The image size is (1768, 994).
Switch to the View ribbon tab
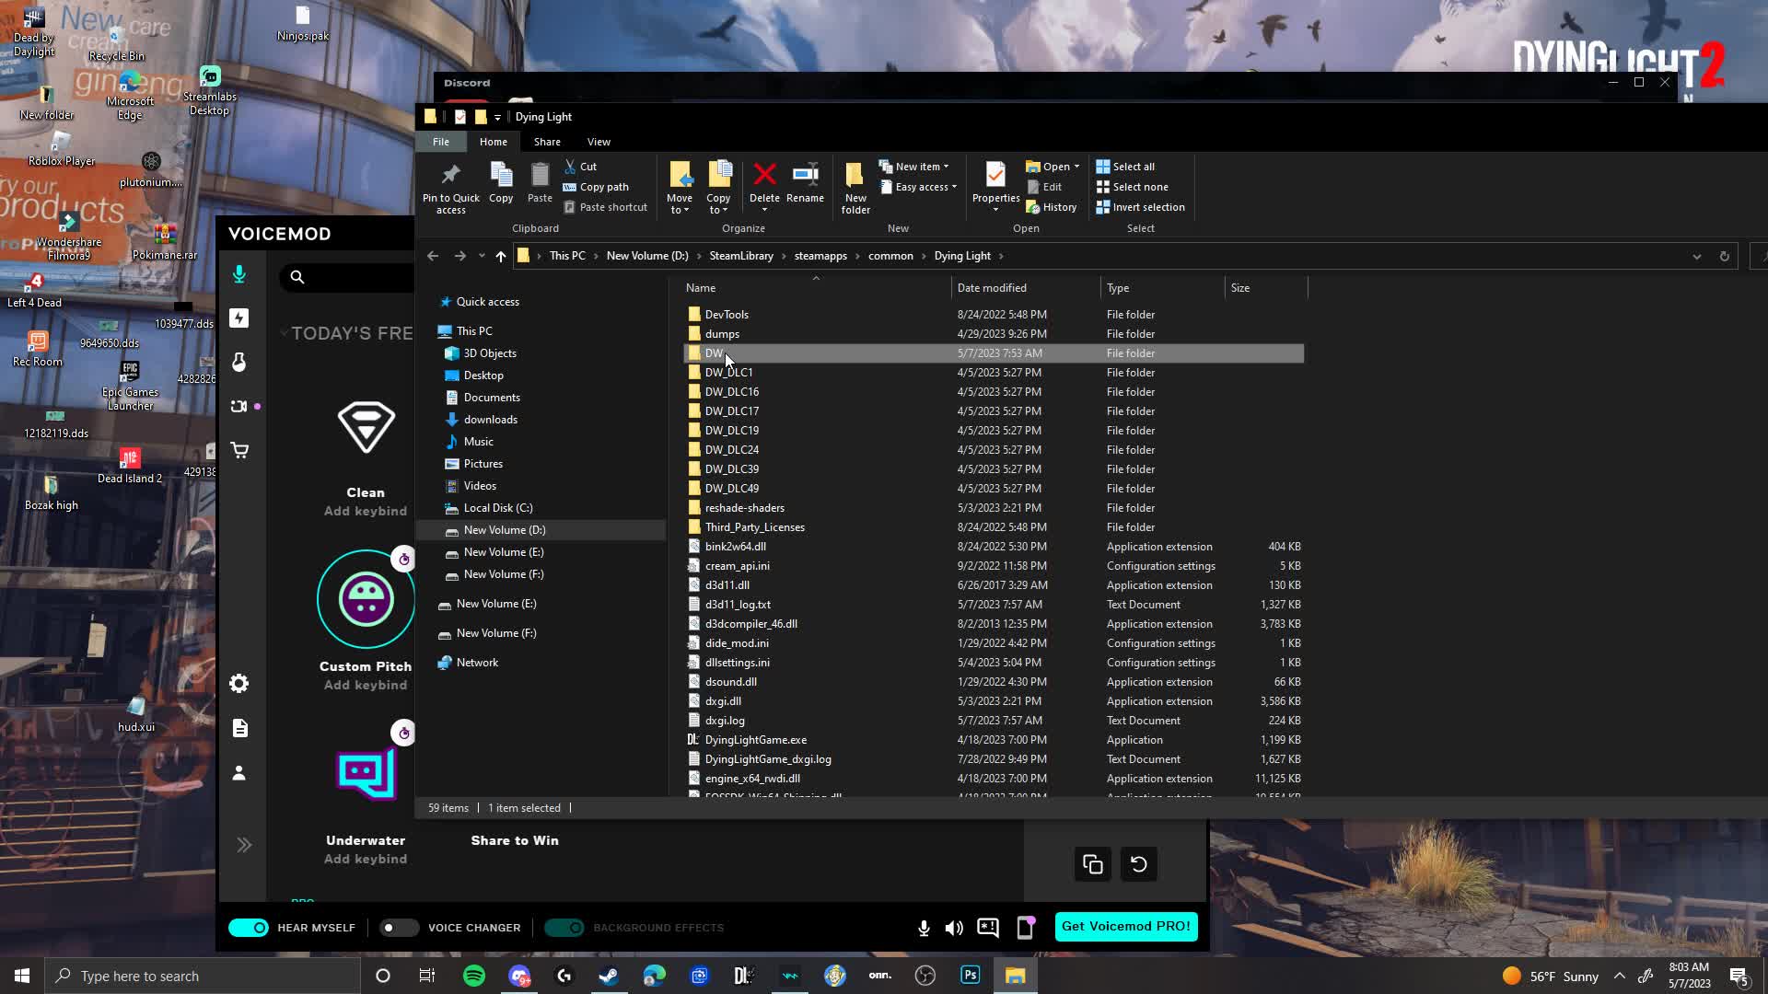point(599,141)
